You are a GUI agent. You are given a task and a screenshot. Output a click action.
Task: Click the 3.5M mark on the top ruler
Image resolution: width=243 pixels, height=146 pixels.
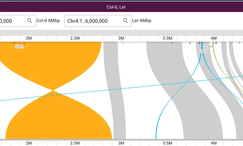(x=167, y=38)
